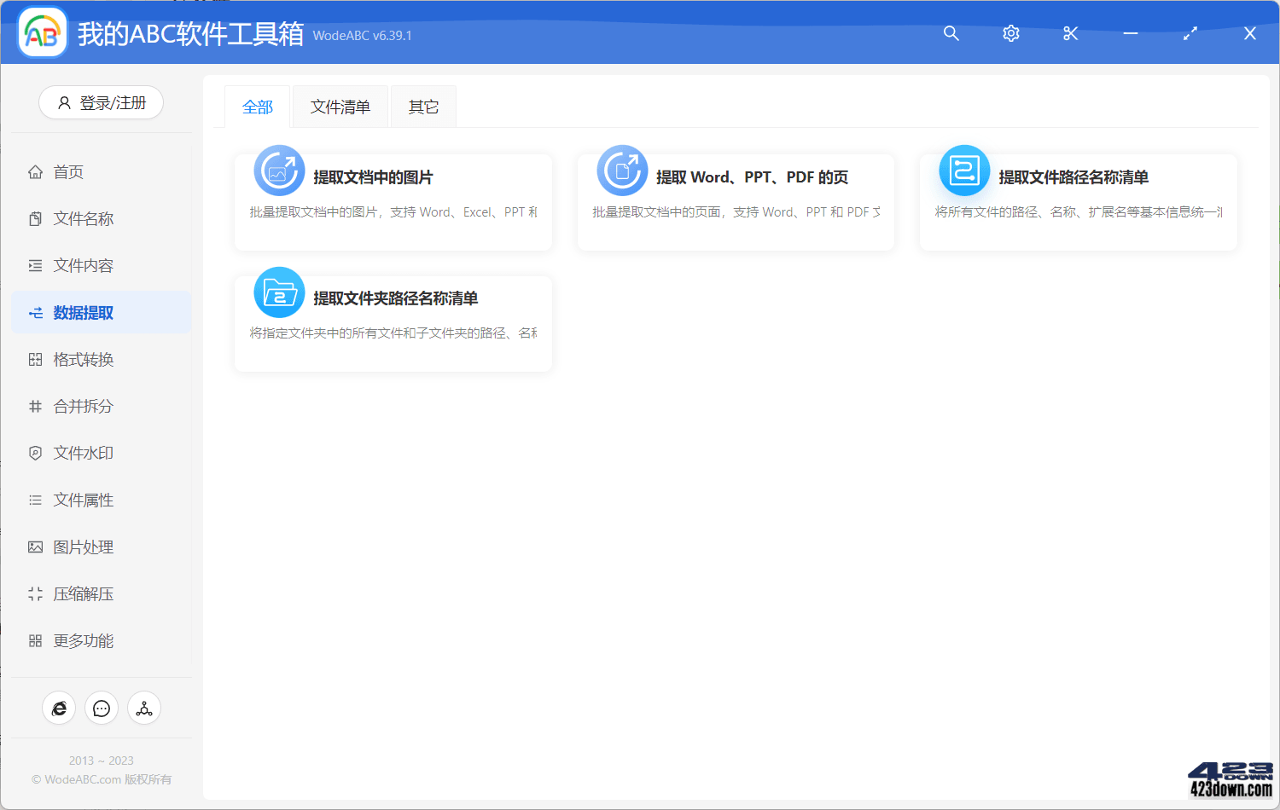
Task: Open the settings gear in the title bar
Action: (x=1010, y=33)
